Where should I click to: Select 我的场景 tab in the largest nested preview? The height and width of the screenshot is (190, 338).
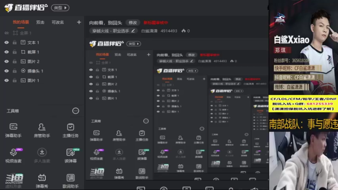click(x=102, y=55)
